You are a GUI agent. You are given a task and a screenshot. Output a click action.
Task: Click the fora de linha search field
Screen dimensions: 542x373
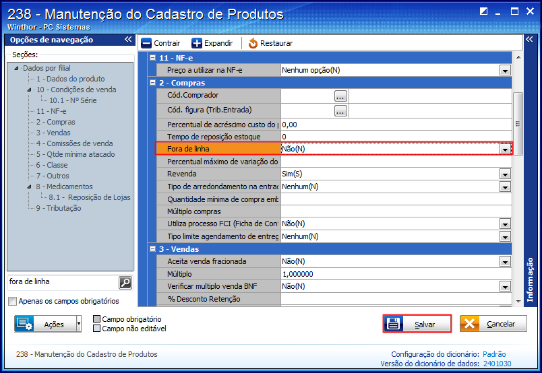(x=63, y=282)
